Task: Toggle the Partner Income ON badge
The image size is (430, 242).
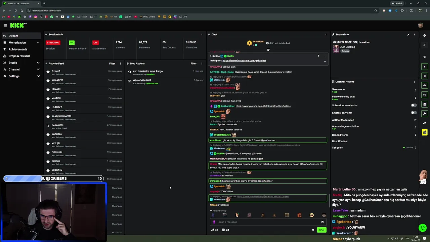Action: 72,43
